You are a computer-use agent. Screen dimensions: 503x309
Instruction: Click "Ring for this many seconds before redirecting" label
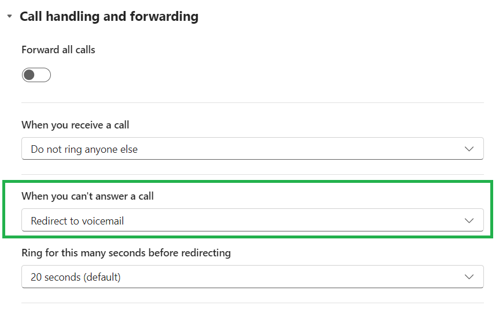click(126, 253)
